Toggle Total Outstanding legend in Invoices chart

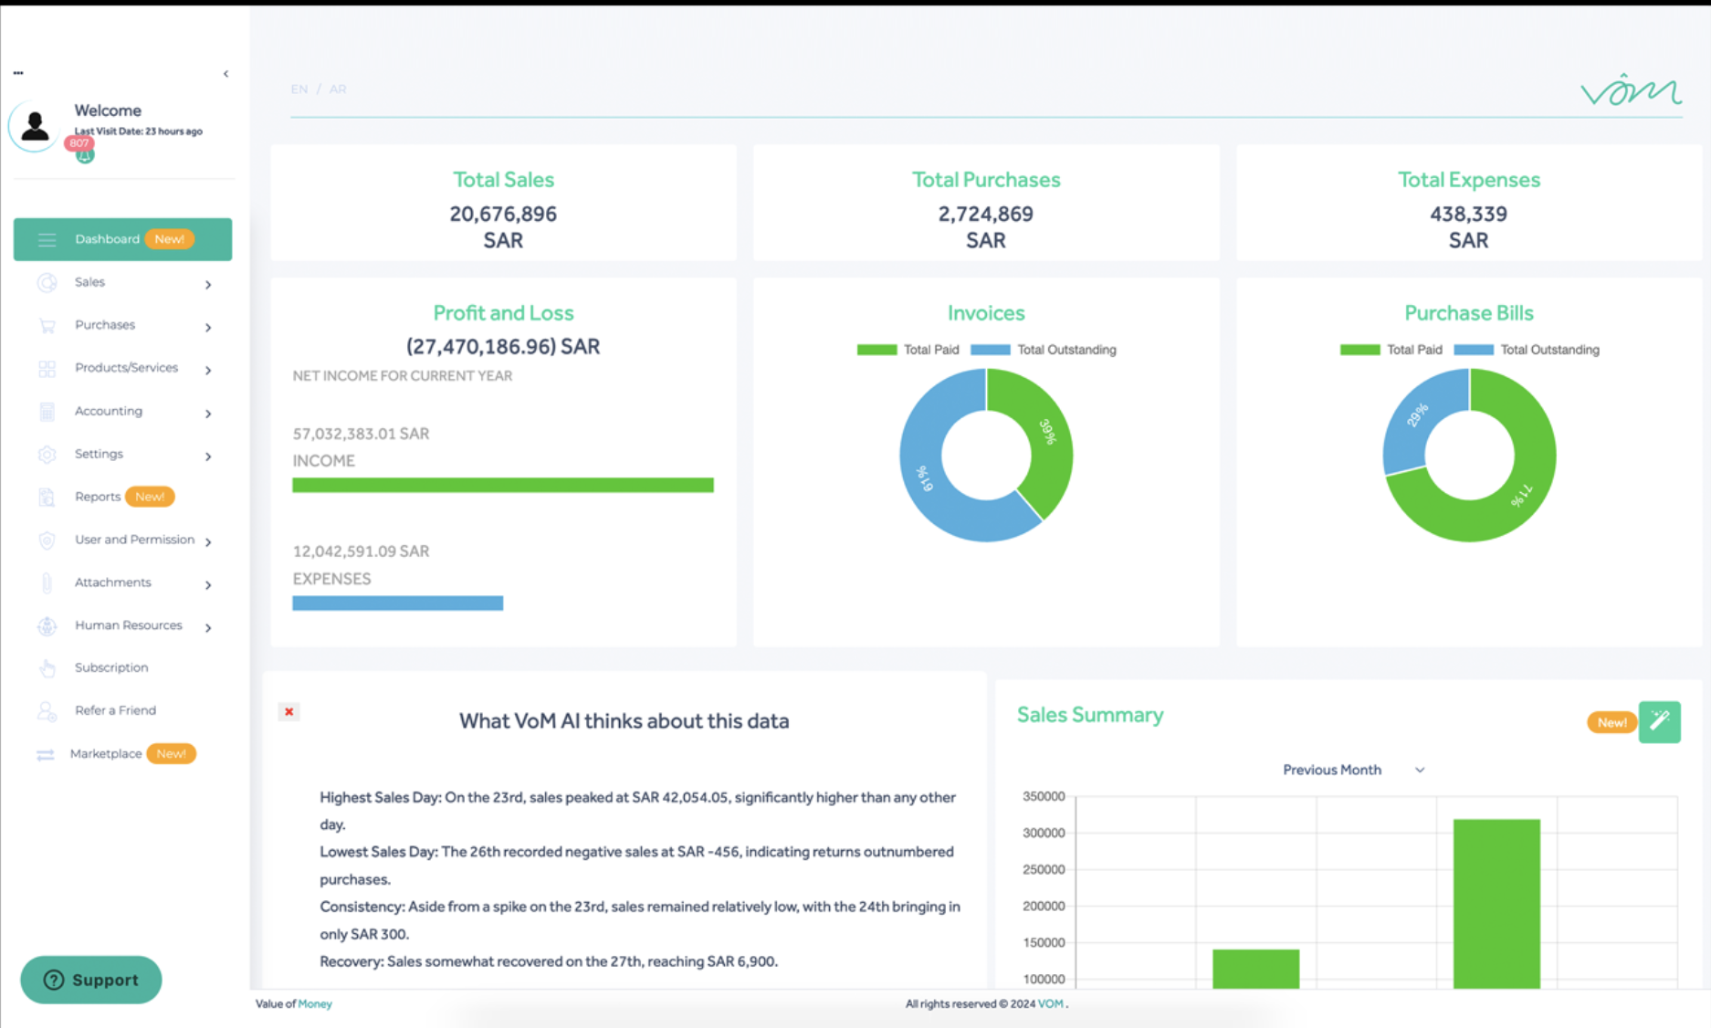pyautogui.click(x=1043, y=350)
